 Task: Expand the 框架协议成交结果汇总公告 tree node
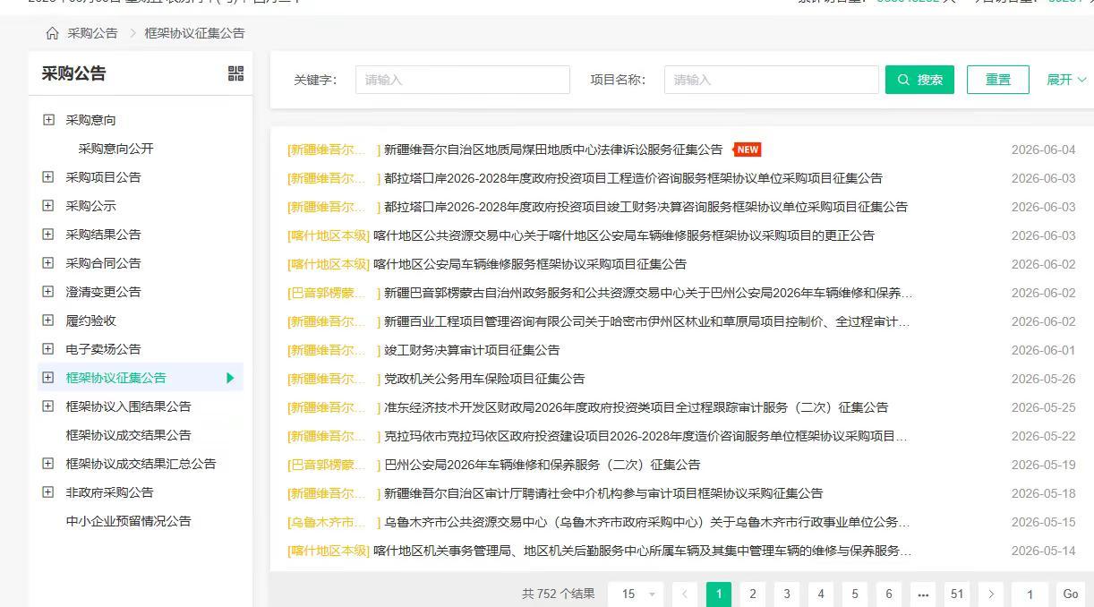48,464
